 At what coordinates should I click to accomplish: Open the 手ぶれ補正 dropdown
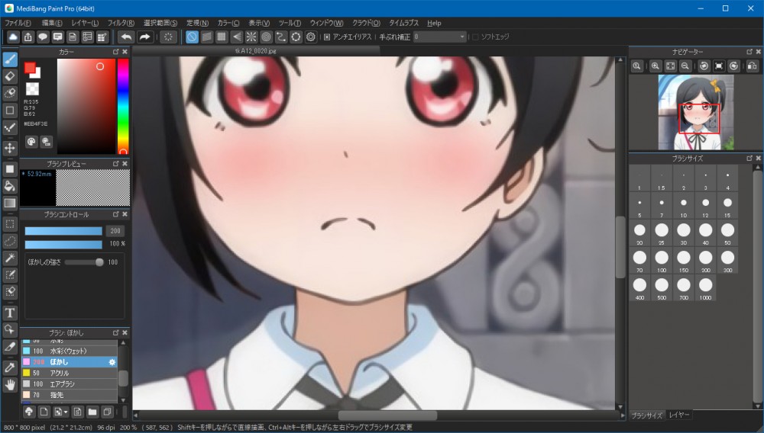[x=440, y=37]
